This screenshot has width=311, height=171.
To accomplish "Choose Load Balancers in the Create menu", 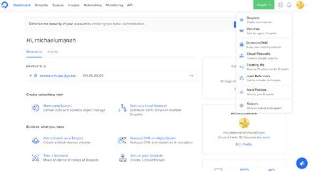I will coord(264,78).
